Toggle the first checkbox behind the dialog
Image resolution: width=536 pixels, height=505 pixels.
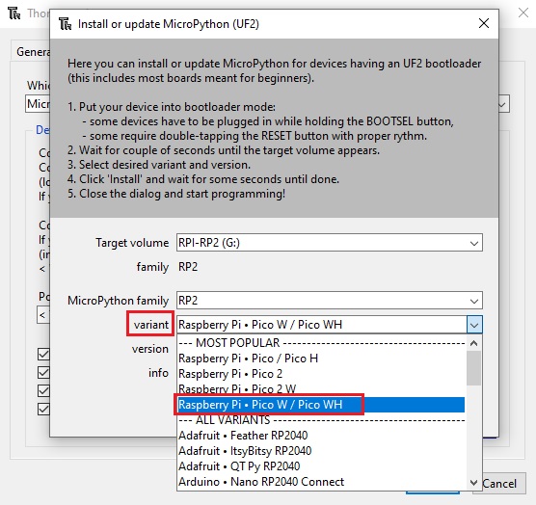[43, 354]
